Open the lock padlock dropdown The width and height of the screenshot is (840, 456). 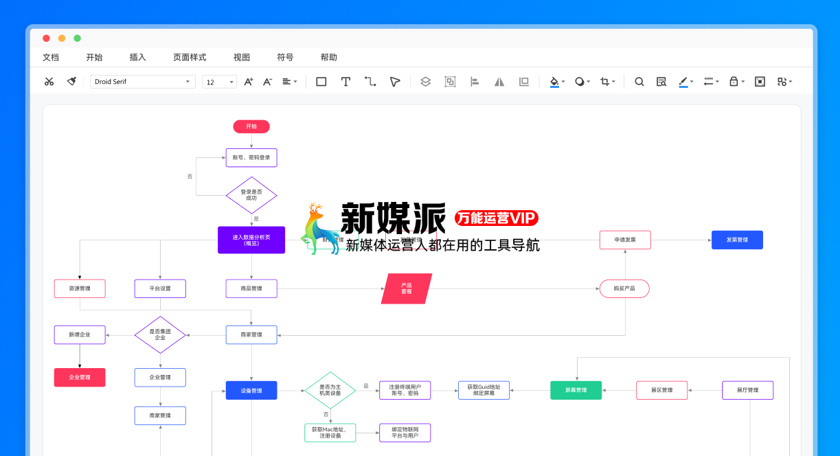coord(736,82)
